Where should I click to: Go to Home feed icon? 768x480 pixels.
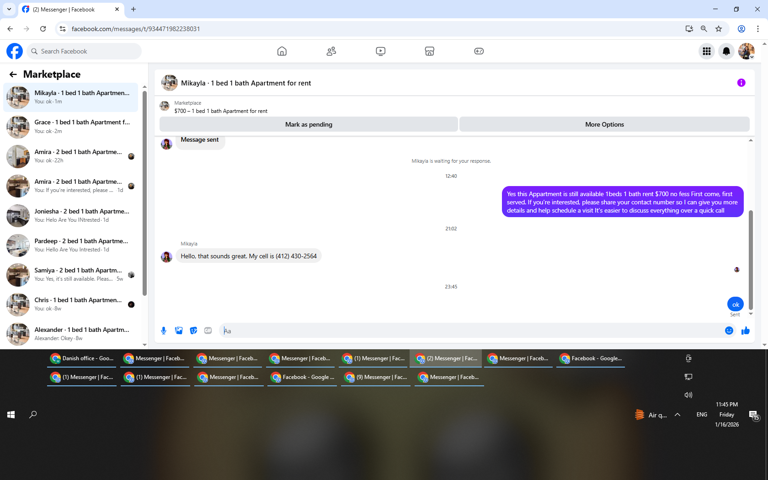coord(282,51)
